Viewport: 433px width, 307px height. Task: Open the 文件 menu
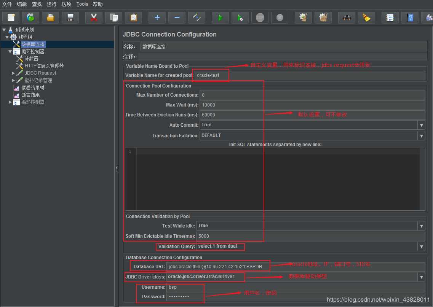coord(7,4)
